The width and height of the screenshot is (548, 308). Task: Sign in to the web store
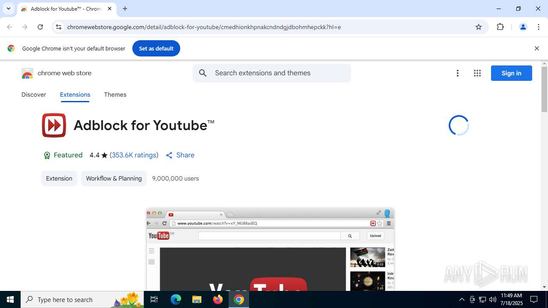coord(511,73)
